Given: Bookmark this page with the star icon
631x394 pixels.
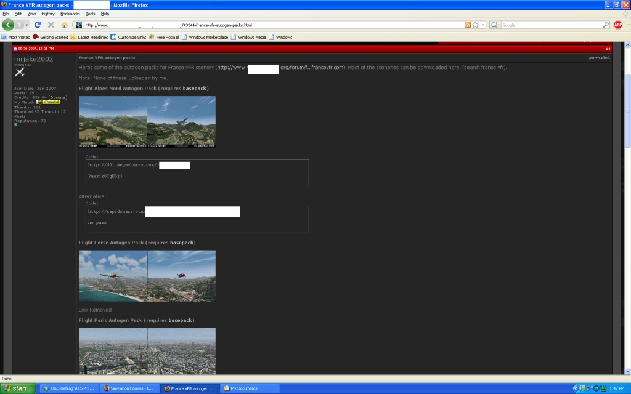Looking at the screenshot, I should (476, 25).
